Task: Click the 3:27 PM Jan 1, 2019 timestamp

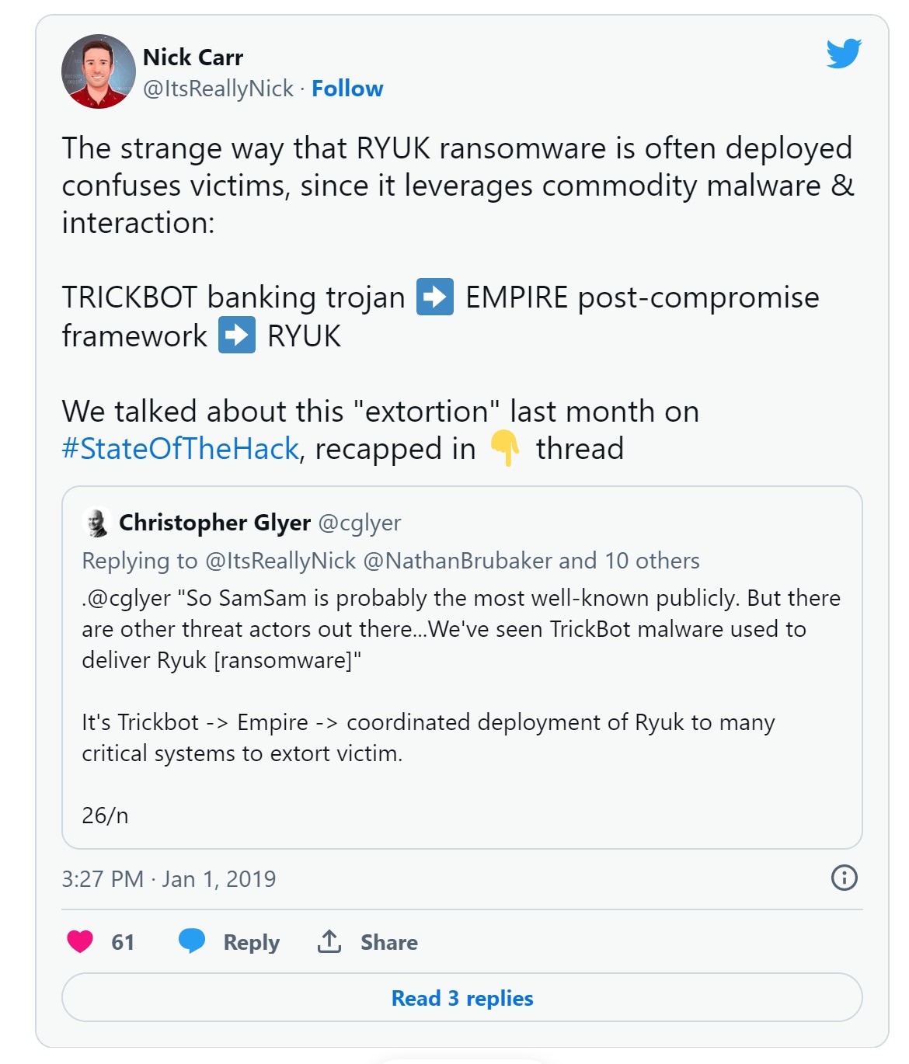Action: [169, 878]
